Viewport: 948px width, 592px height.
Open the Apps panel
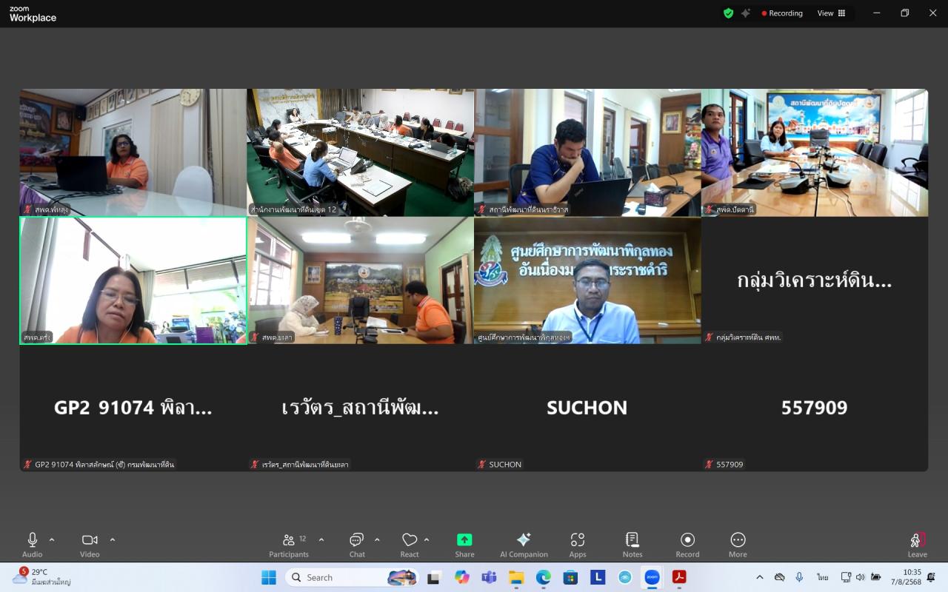(x=578, y=545)
